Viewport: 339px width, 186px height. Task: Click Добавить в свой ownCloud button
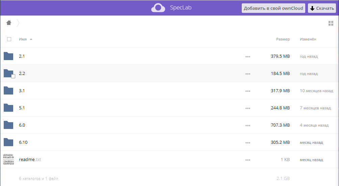point(273,8)
